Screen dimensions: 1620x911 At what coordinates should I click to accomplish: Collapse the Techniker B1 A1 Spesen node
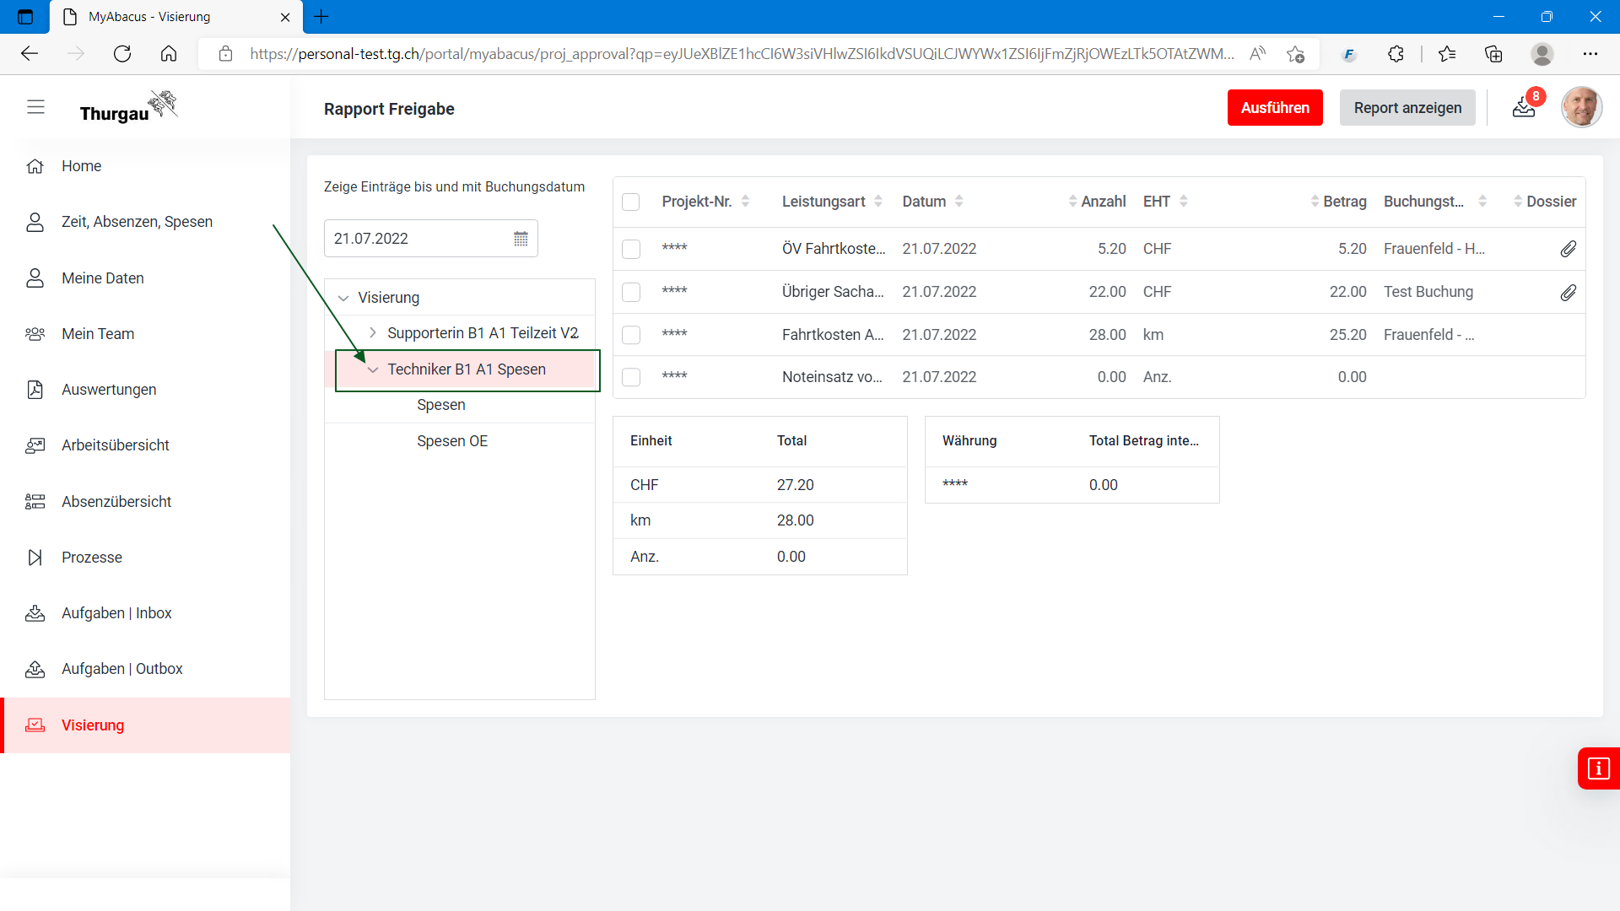[373, 369]
